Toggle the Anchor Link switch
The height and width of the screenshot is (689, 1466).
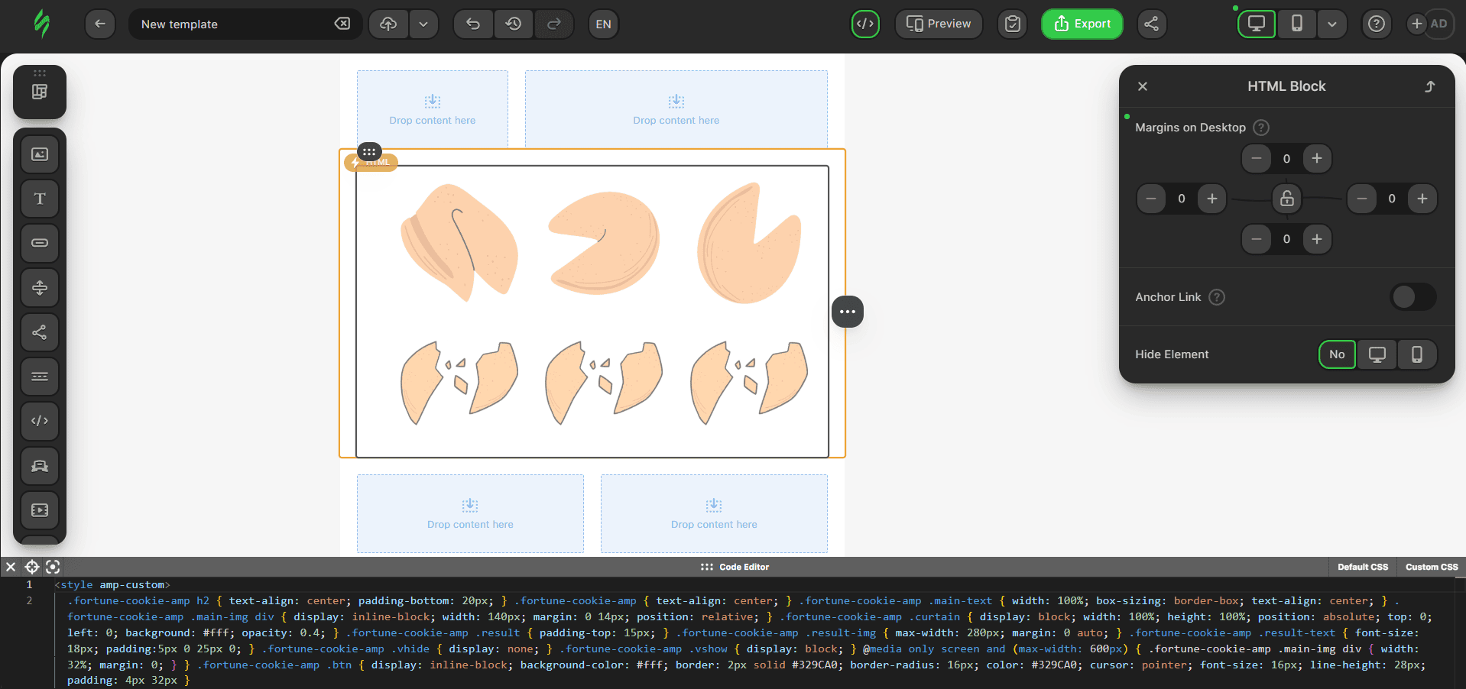coord(1412,297)
